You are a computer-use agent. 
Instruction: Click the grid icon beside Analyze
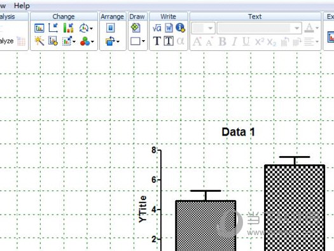click(21, 41)
